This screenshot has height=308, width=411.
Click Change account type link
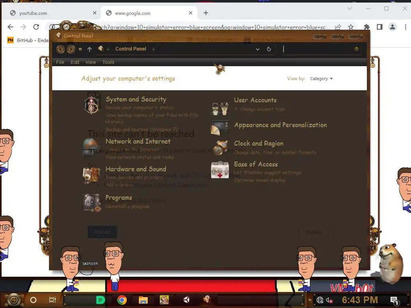[x=262, y=109]
